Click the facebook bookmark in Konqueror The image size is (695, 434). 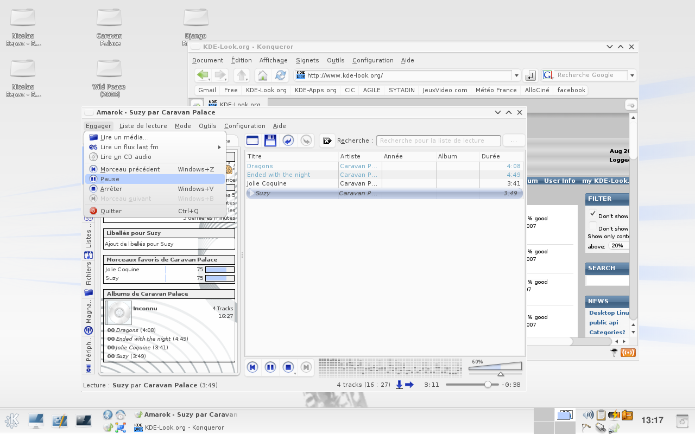coord(571,90)
